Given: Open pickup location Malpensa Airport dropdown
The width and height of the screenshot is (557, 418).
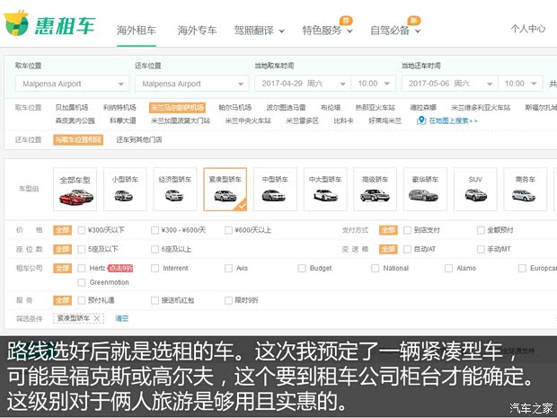Looking at the screenshot, I should coord(72,84).
